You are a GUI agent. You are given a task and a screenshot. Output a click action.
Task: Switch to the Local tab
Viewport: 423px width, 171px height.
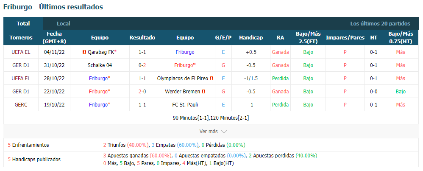(64, 23)
